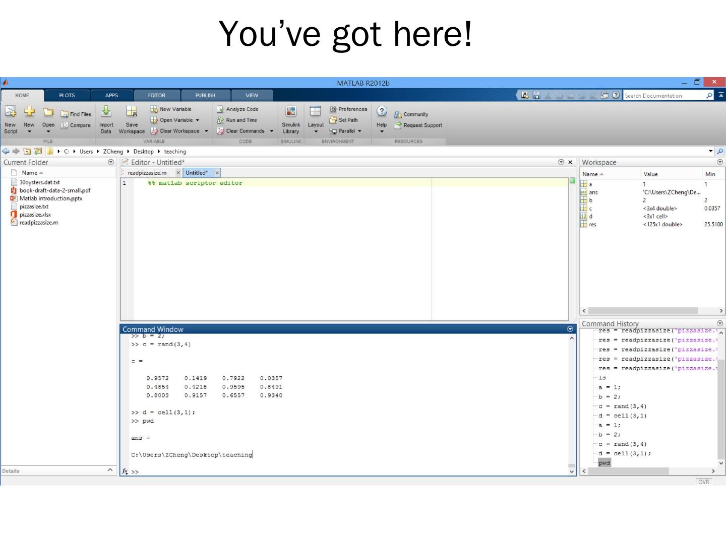Select the readpizzasize.m editor tab
Image resolution: width=726 pixels, height=544 pixels.
[x=147, y=173]
